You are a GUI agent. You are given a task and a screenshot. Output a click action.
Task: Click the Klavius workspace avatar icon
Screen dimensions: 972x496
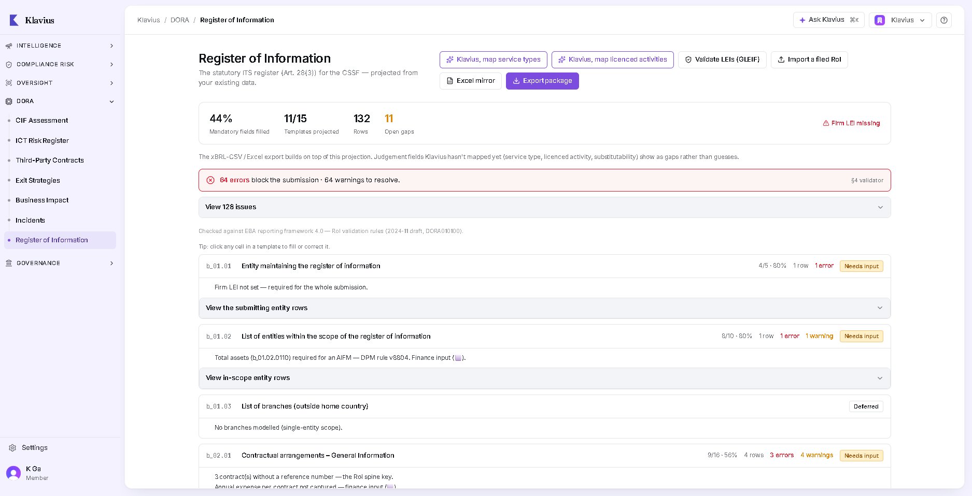coord(880,20)
